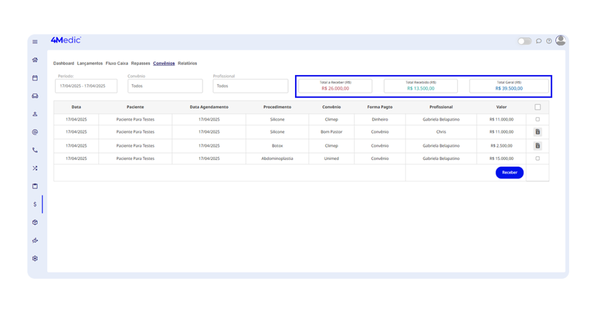Open the clipboard icon in sidebar
This screenshot has width=597, height=313.
pyautogui.click(x=35, y=186)
